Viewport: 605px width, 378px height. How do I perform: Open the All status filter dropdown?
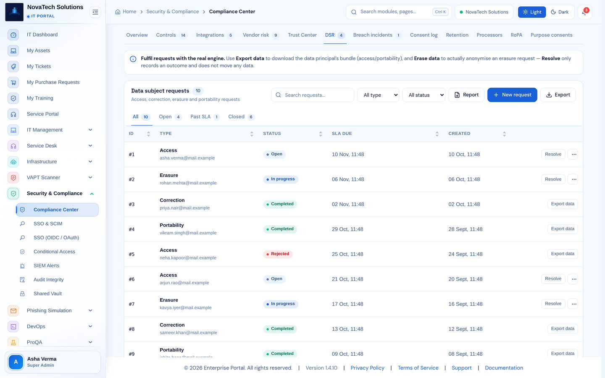pos(424,95)
